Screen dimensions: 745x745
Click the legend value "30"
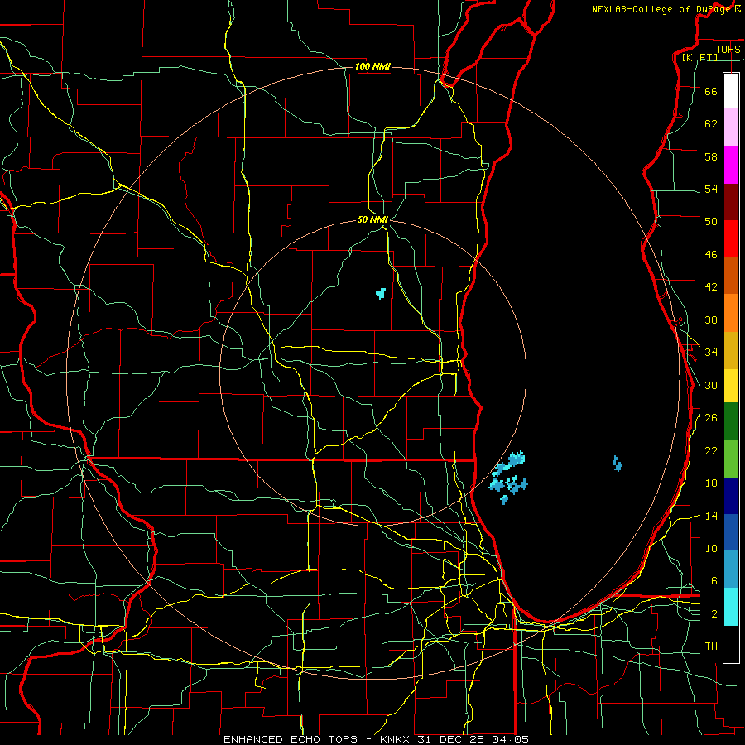[711, 385]
